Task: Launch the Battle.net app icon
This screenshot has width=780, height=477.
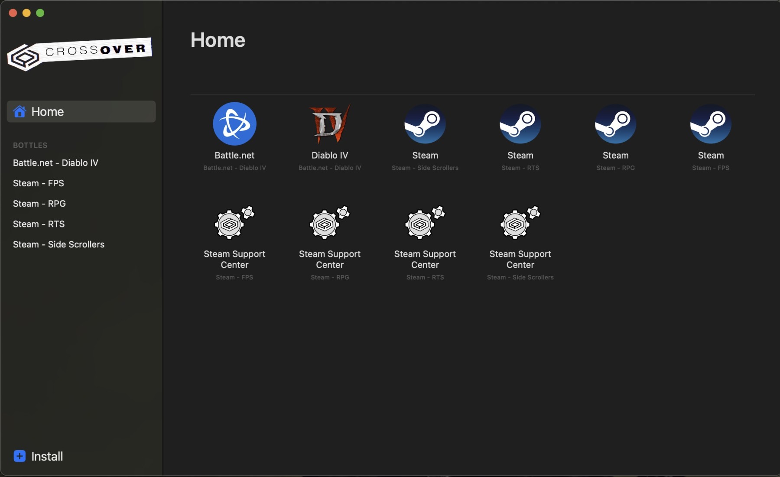Action: 234,124
